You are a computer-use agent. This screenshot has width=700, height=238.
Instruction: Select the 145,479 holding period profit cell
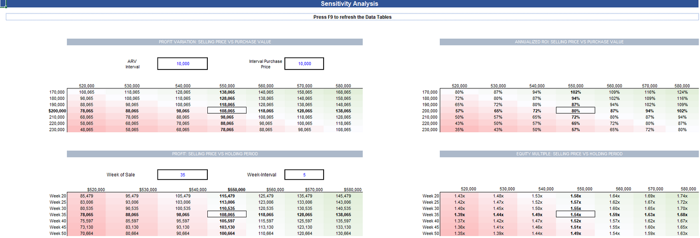tap(342, 196)
